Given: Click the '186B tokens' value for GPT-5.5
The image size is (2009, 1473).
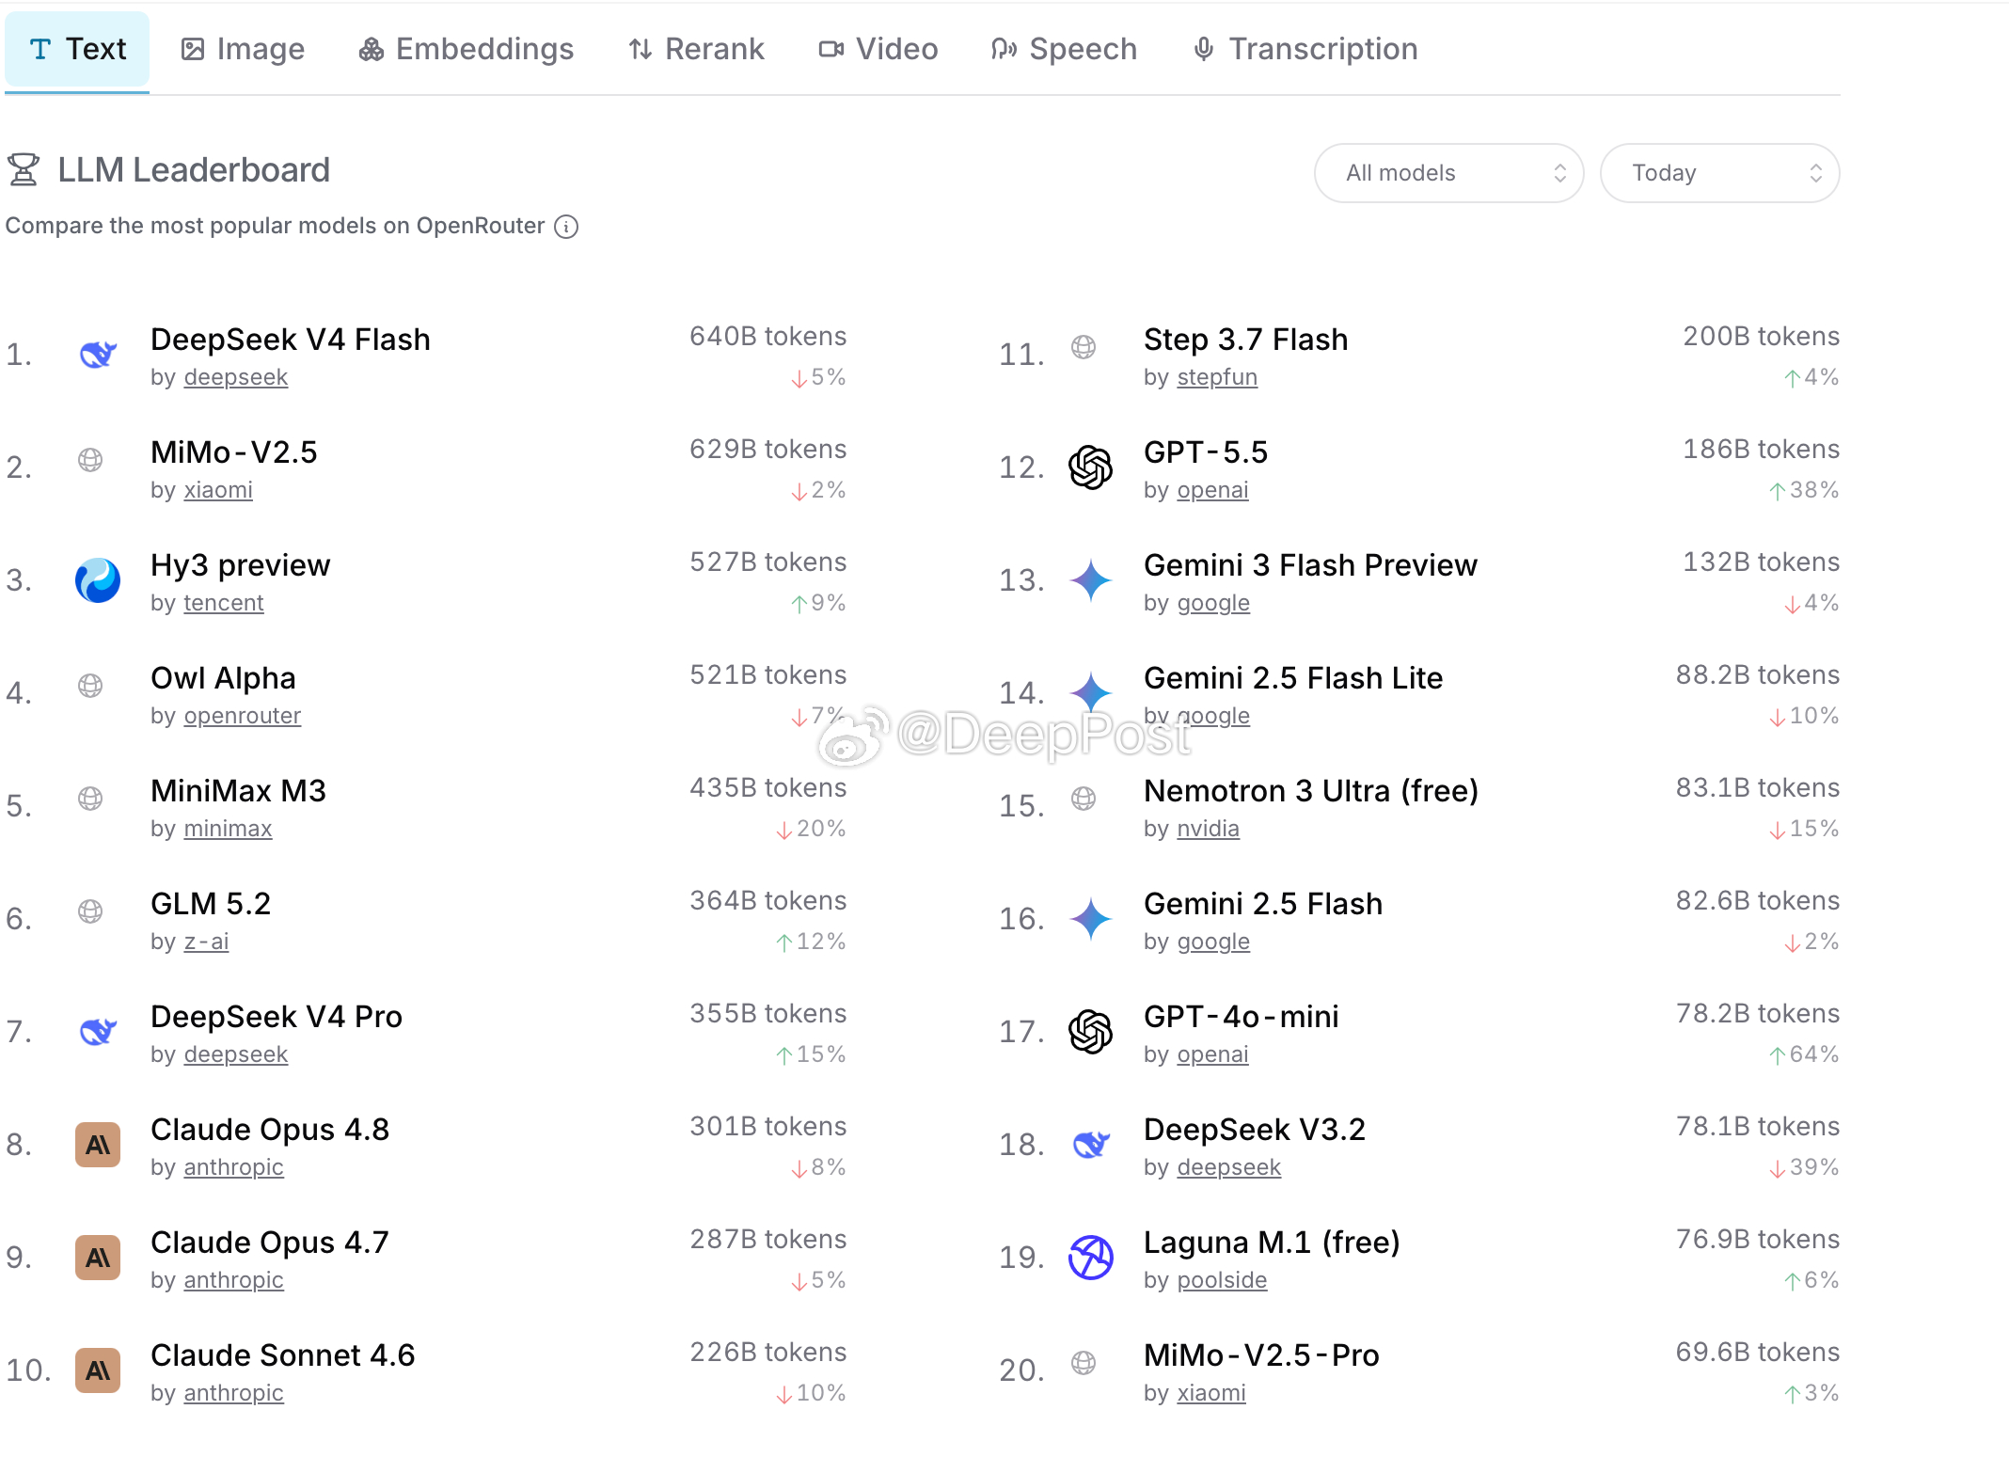Looking at the screenshot, I should click(1762, 450).
